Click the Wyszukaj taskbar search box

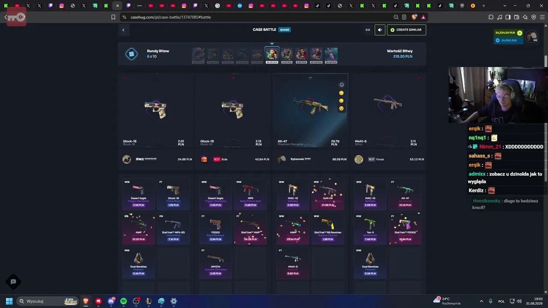[x=48, y=301]
